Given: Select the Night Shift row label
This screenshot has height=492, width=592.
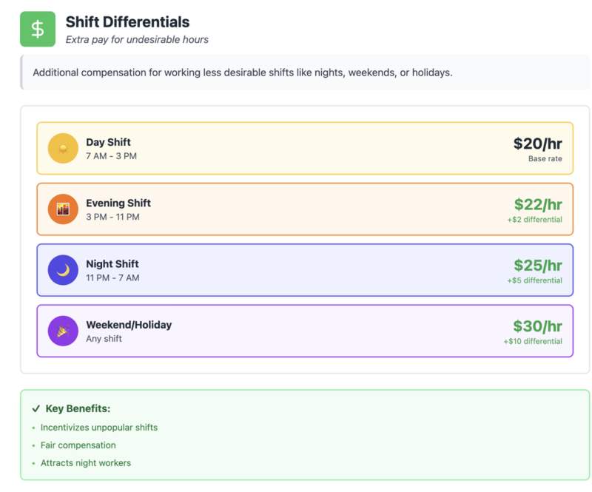Looking at the screenshot, I should [x=112, y=263].
